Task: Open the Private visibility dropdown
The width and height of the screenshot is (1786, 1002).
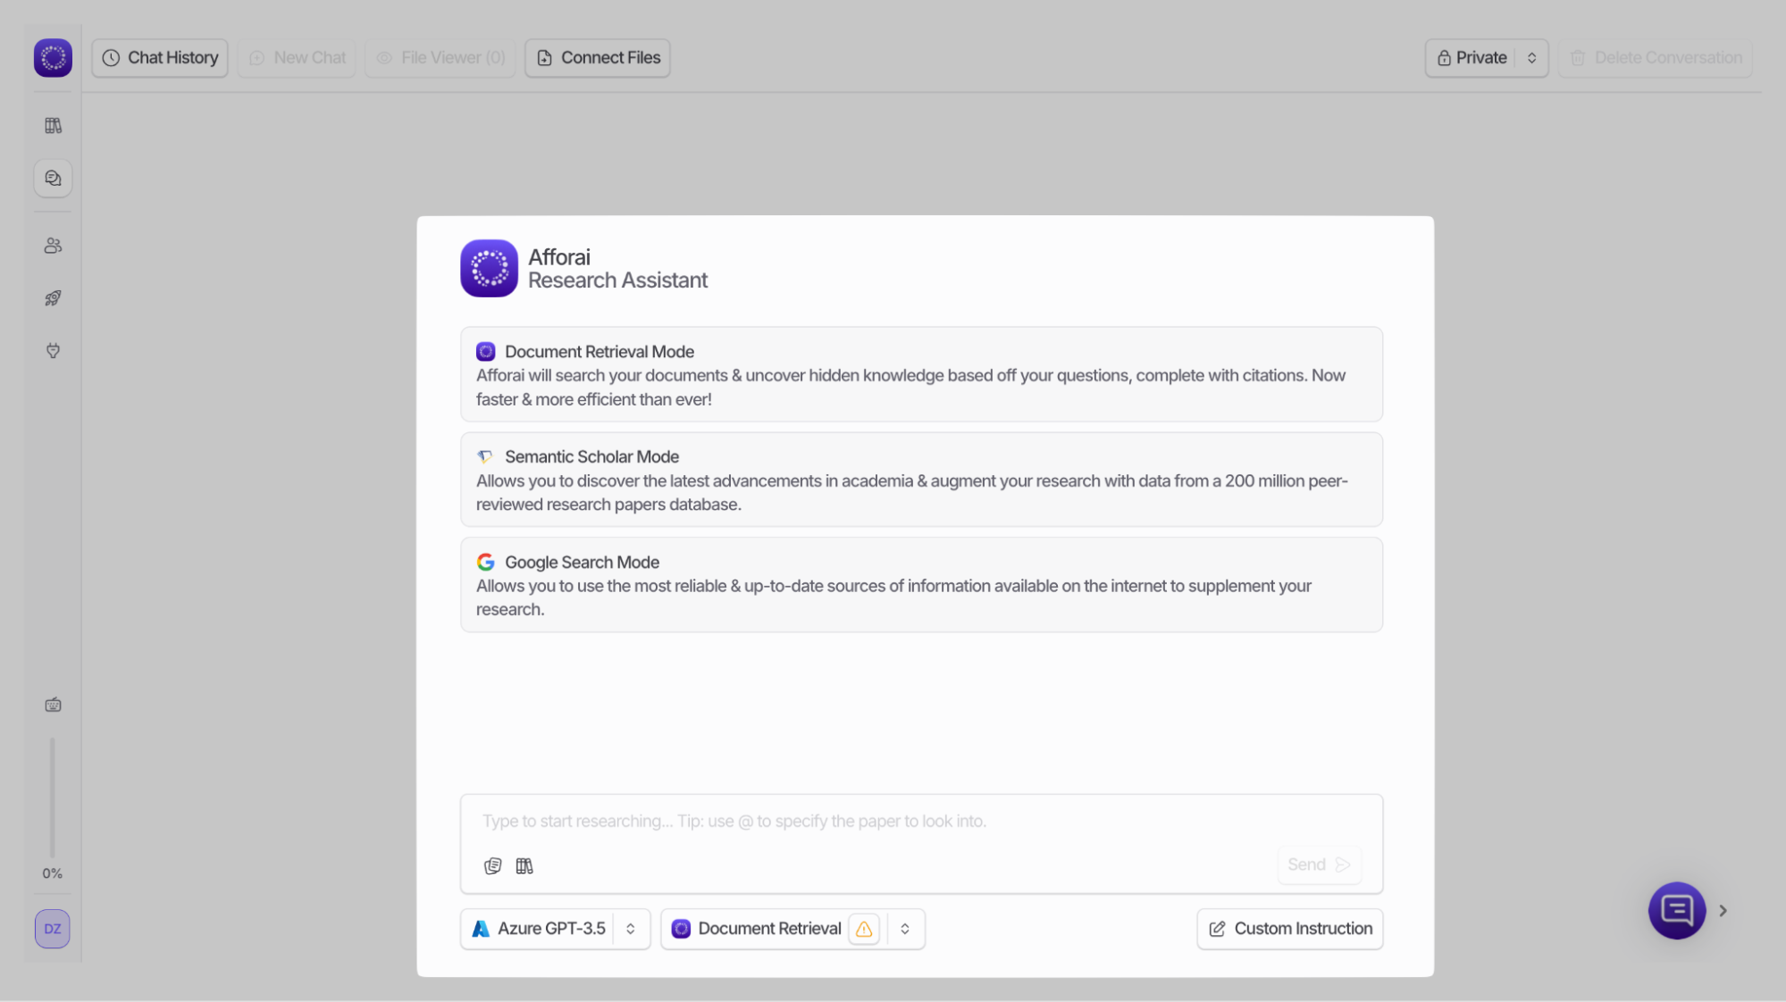Action: point(1486,57)
